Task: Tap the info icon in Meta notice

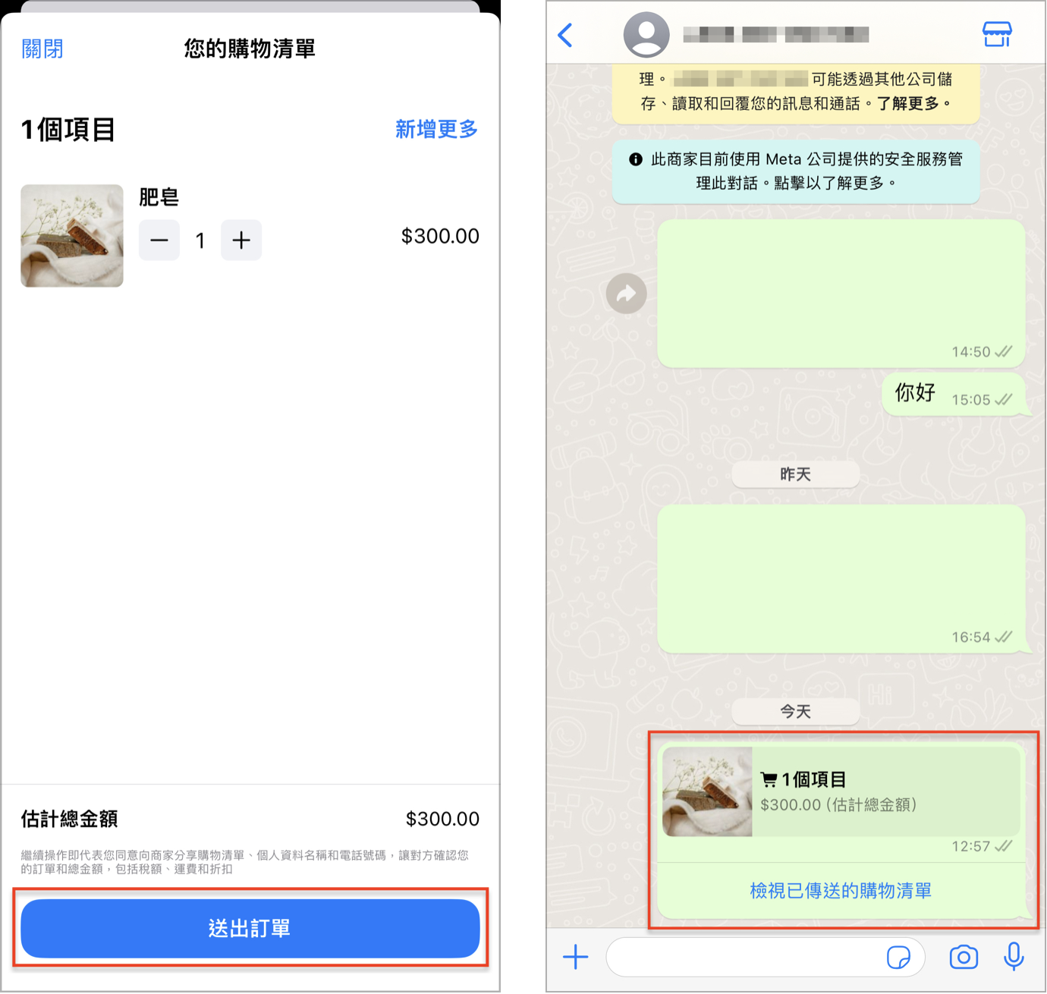Action: point(636,159)
